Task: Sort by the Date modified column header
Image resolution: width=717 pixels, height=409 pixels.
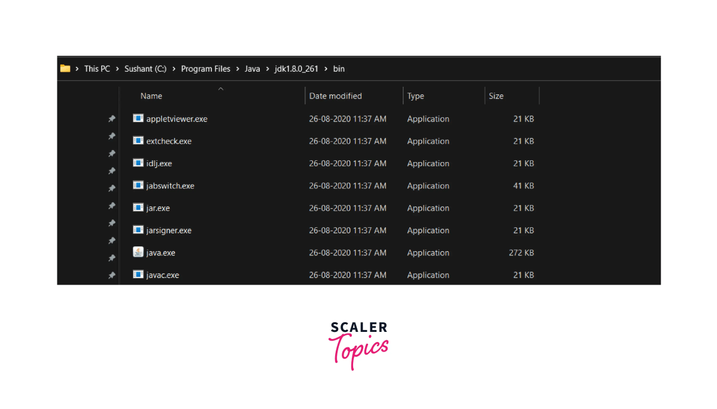Action: click(335, 96)
